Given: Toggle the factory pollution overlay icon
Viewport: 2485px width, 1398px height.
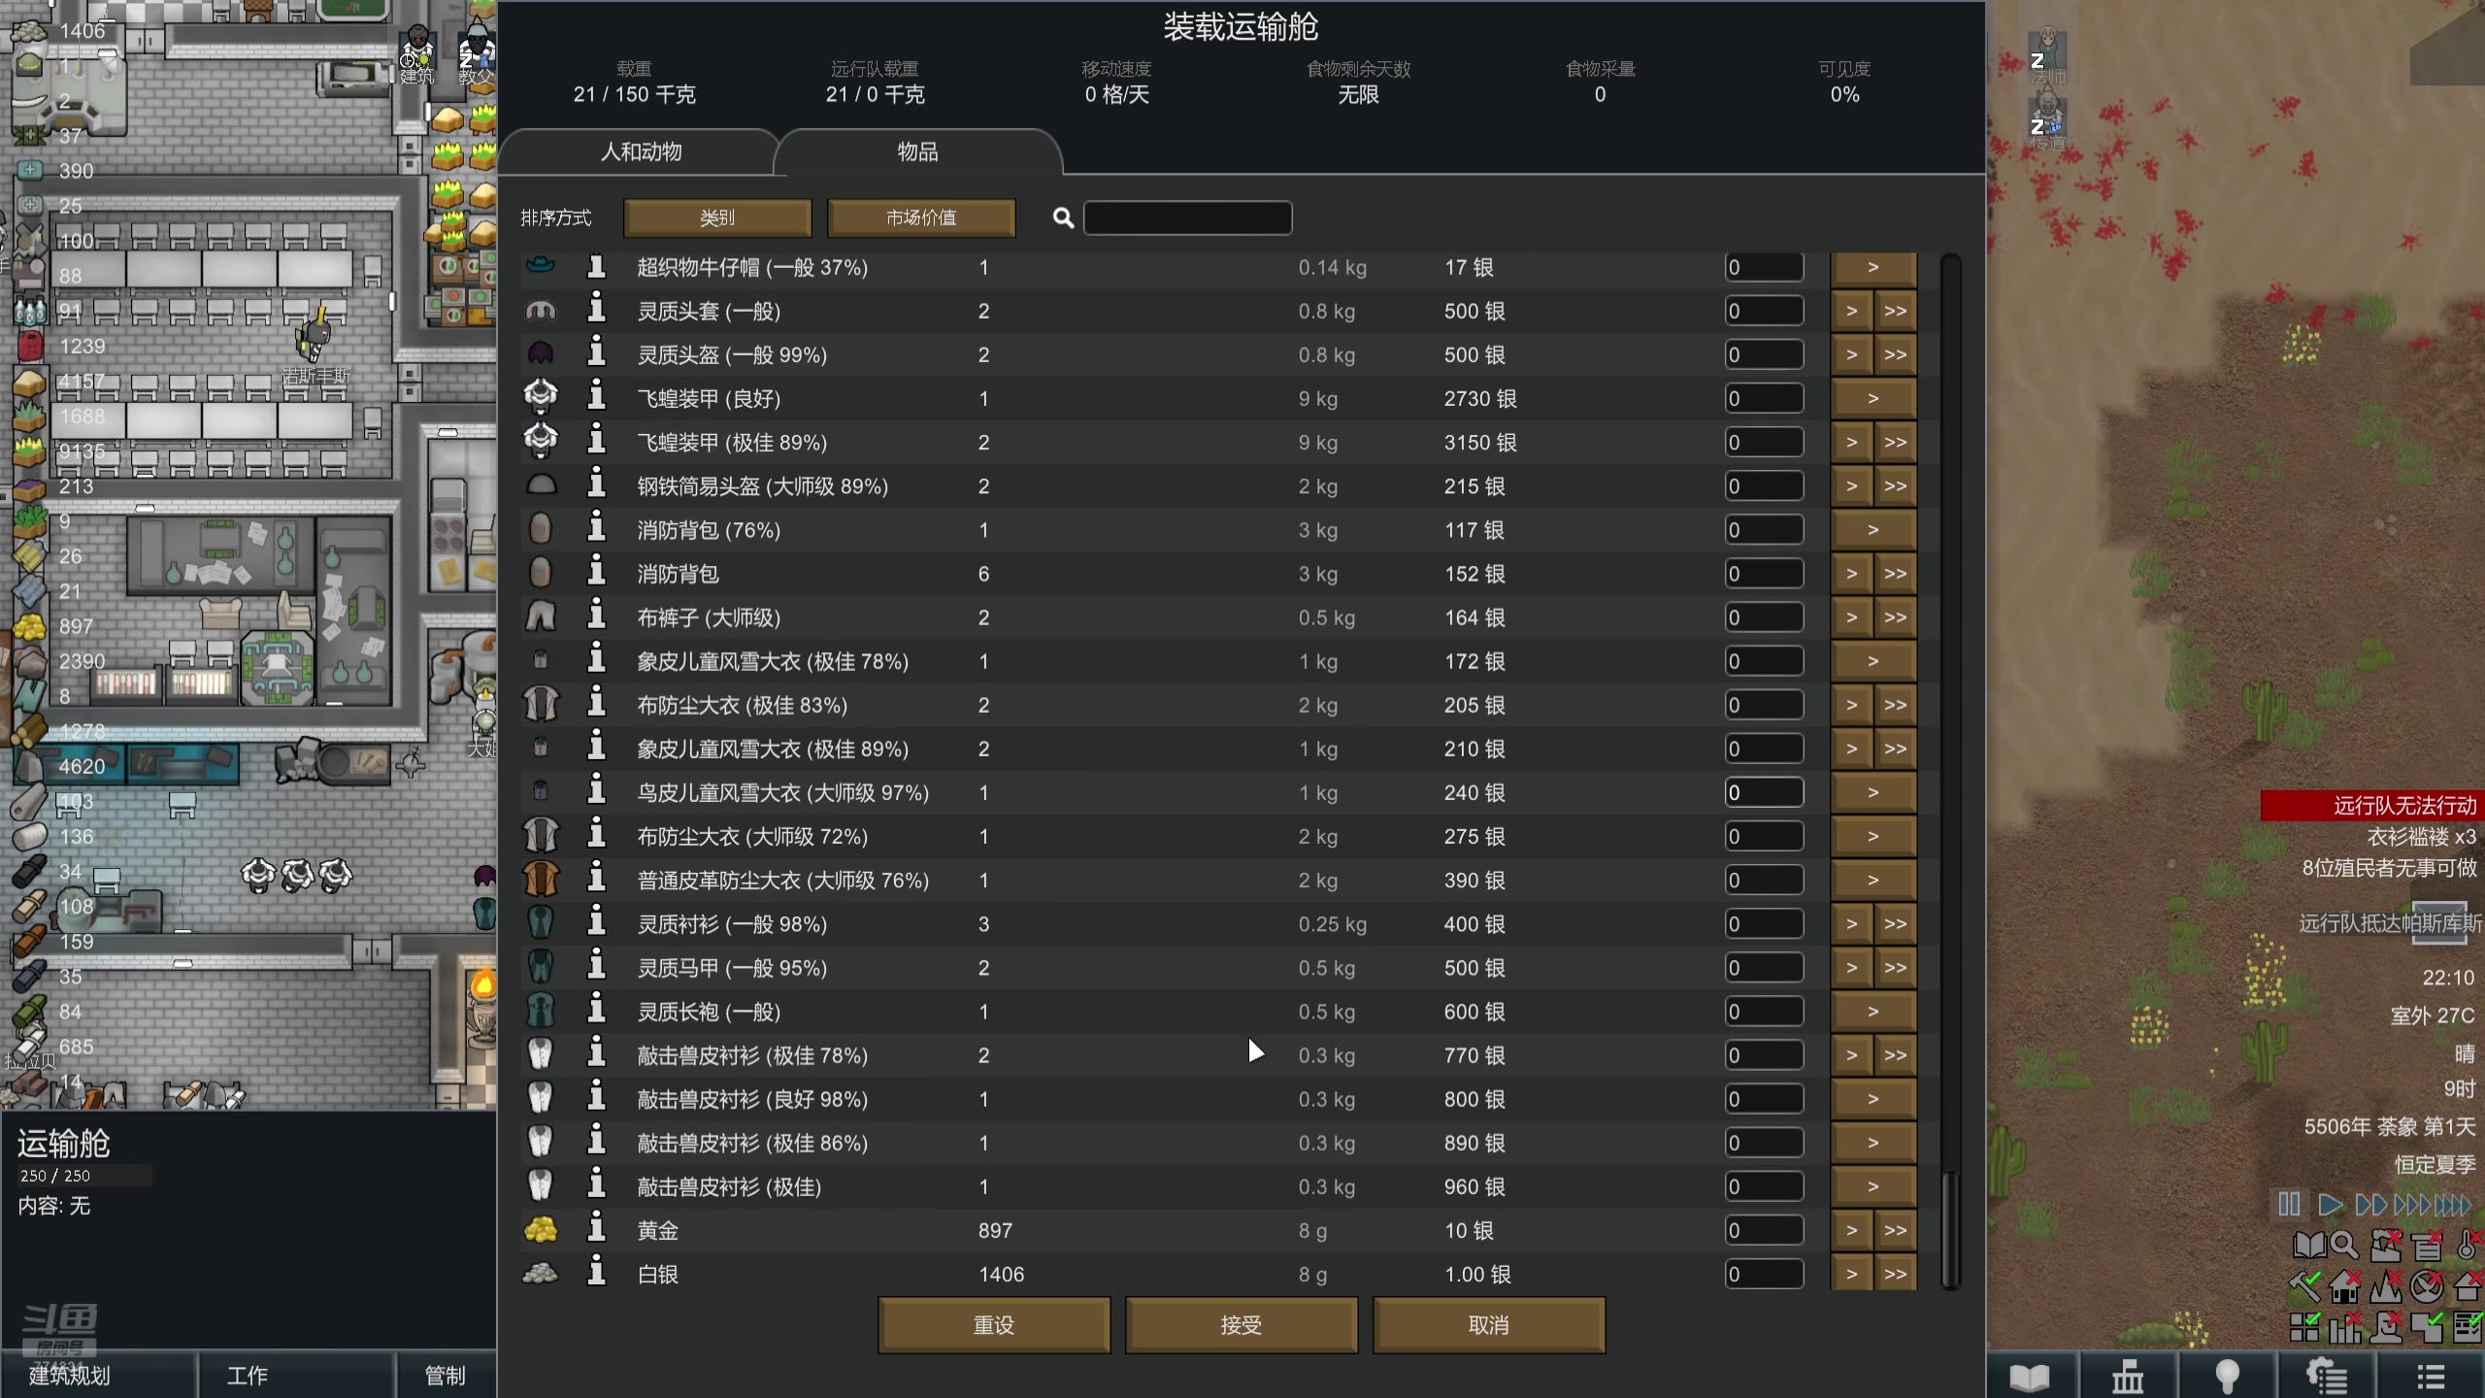Looking at the screenshot, I should coord(2385,1245).
